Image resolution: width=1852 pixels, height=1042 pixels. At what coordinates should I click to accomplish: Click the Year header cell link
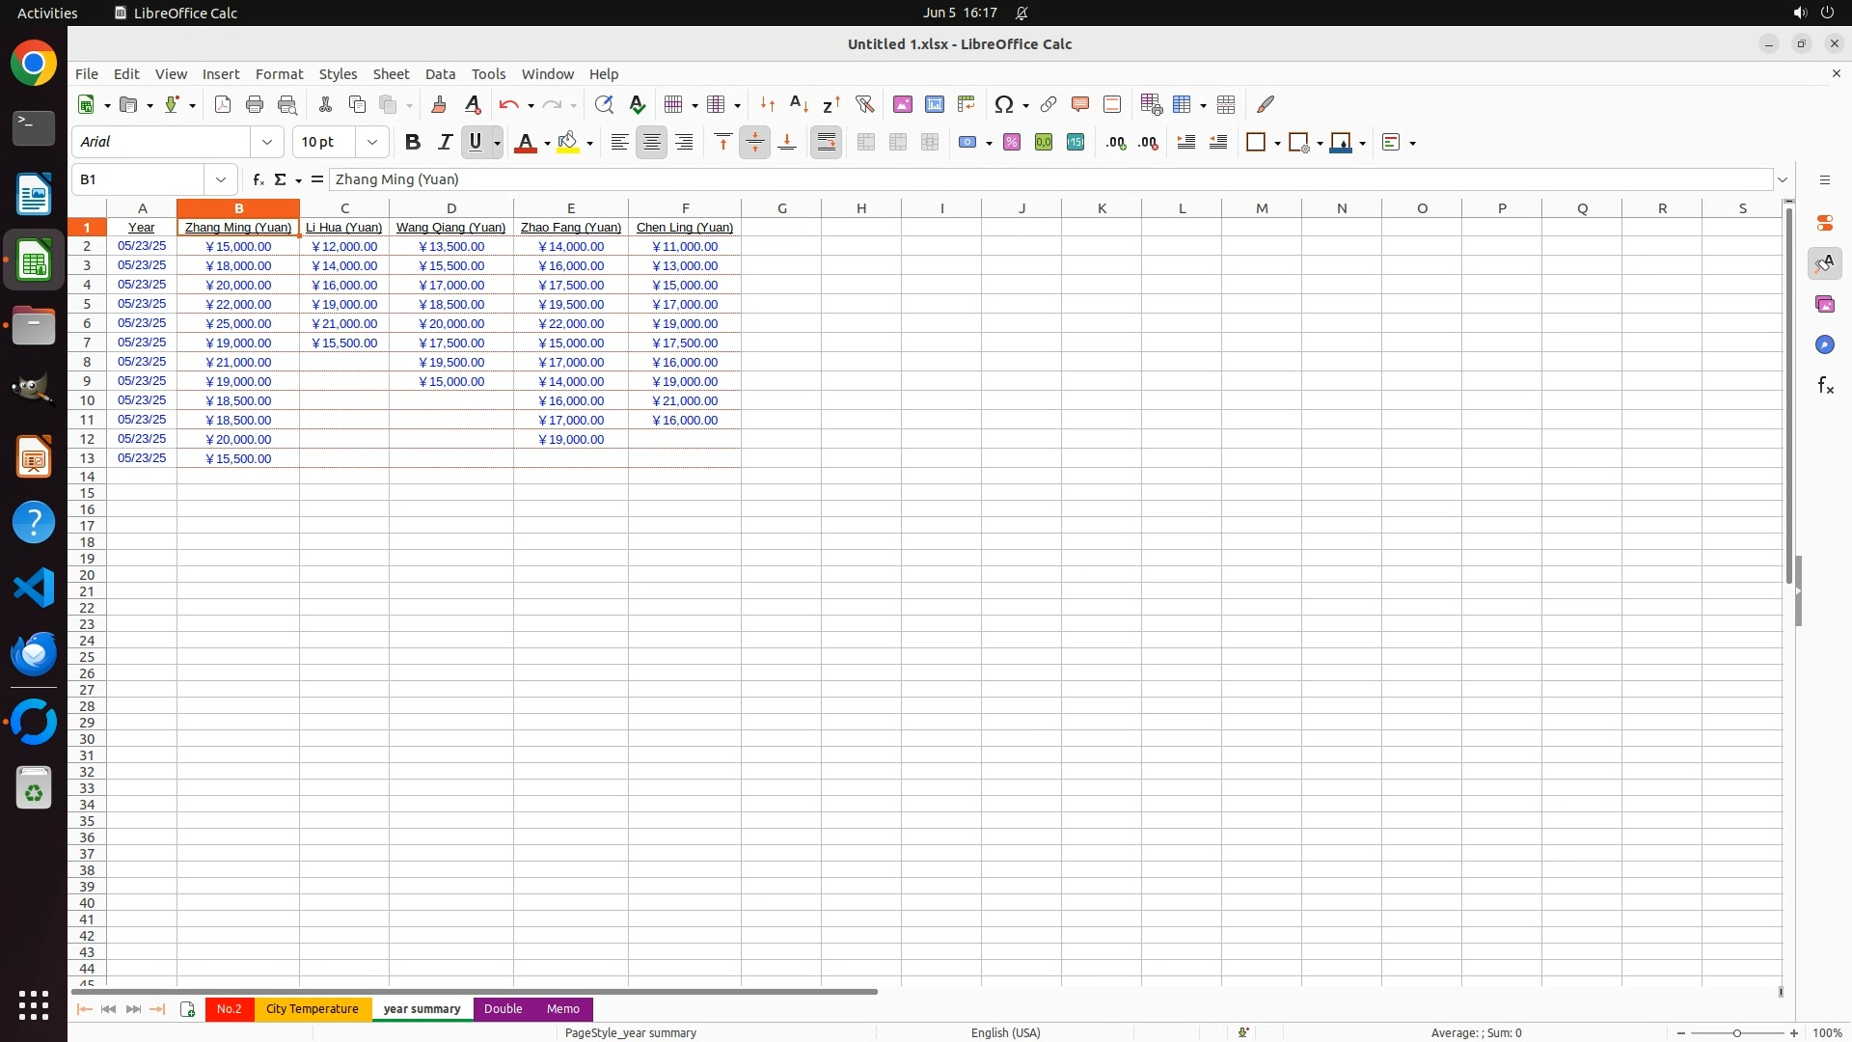142,227
